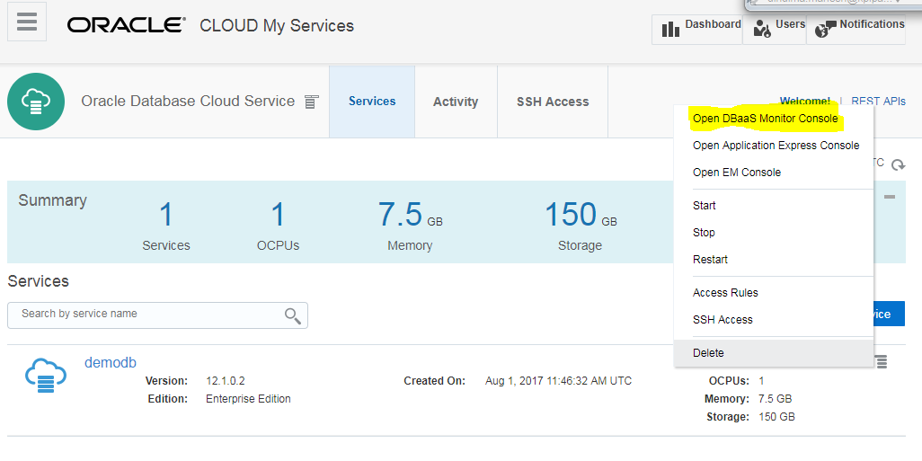This screenshot has height=461, width=922.
Task: Open the Dashboard button
Action: [696, 28]
